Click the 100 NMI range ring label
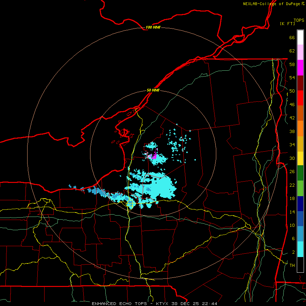Image resolution: width=306 pixels, height=306 pixels. point(153,27)
